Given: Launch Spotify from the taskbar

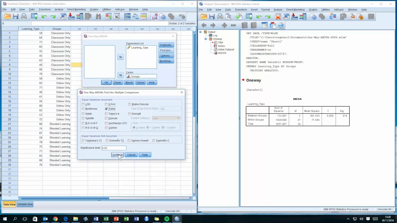Looking at the screenshot, I should (167, 219).
